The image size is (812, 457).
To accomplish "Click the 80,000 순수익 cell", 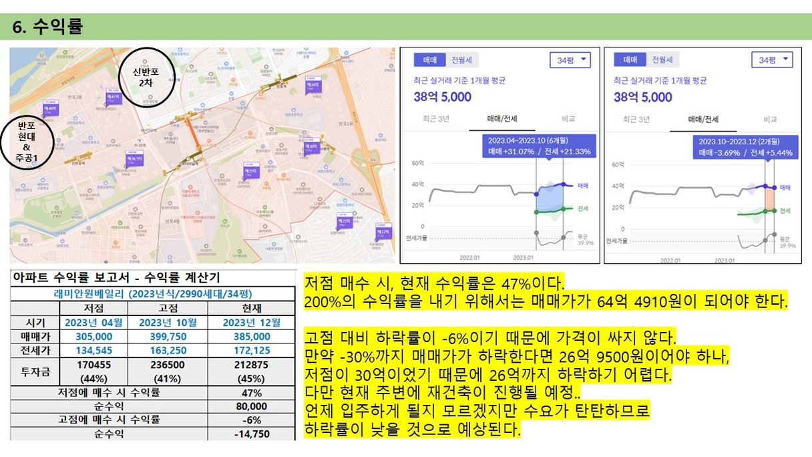I will click(x=251, y=406).
